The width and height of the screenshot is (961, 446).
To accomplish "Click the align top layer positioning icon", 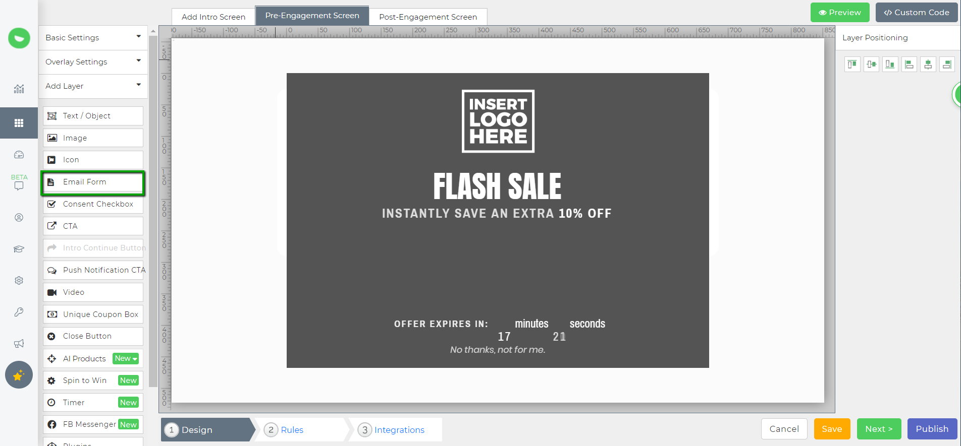I will pos(852,65).
